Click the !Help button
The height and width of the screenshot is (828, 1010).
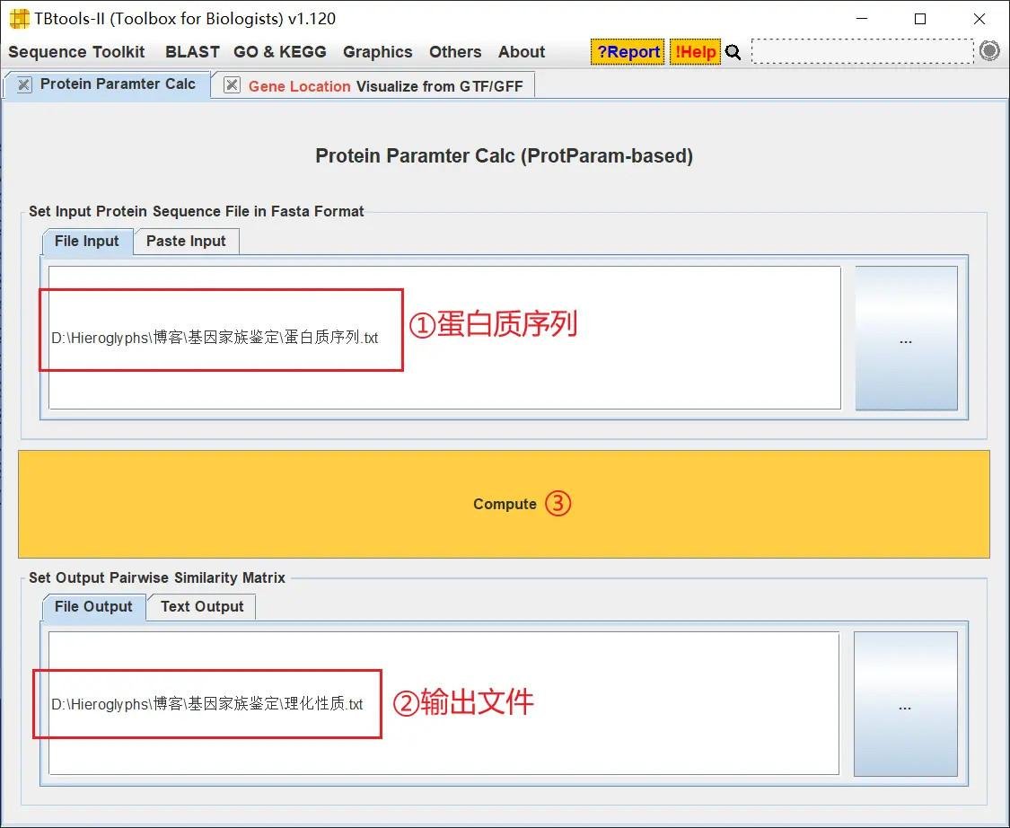[695, 52]
